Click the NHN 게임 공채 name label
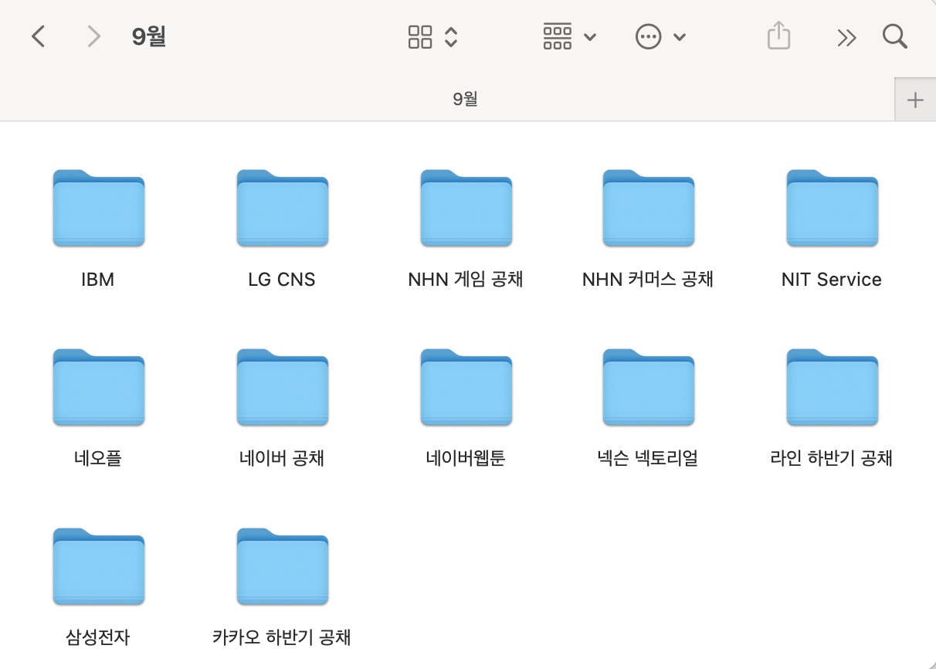Image resolution: width=936 pixels, height=669 pixels. 466,280
